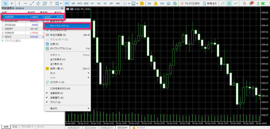270x129 pixels.
Task: Click the globe with plus icon
Action: (175, 3)
